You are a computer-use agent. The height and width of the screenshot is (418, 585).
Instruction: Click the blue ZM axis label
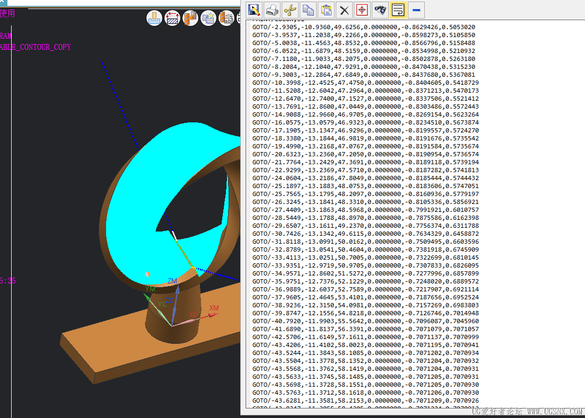(x=172, y=281)
